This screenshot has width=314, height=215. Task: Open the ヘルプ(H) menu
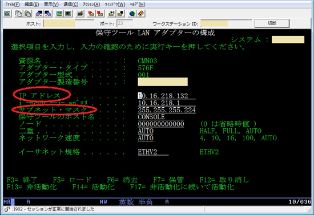click(x=138, y=5)
